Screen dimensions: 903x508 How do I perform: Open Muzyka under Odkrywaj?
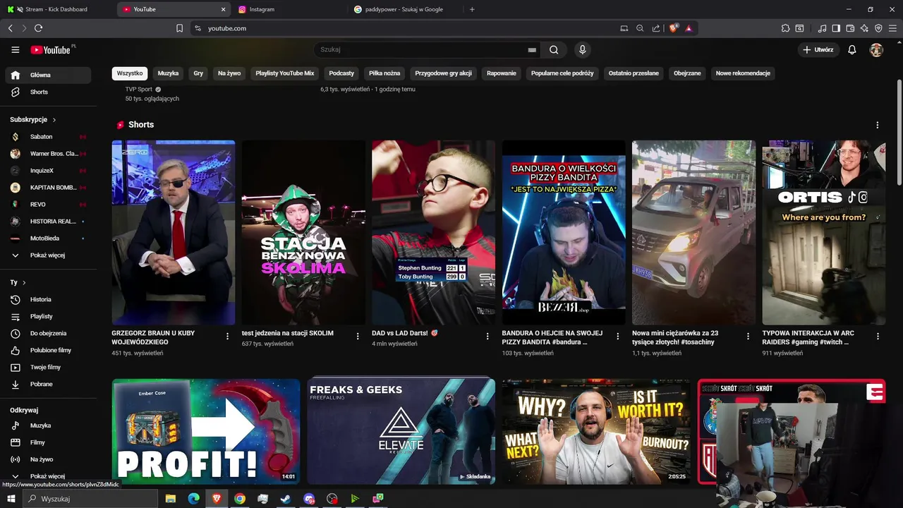click(x=48, y=426)
